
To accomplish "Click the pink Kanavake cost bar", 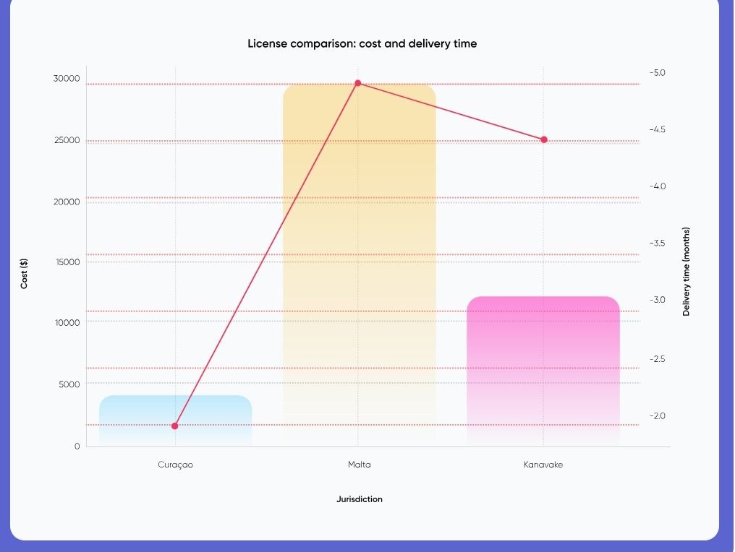I will tap(543, 368).
